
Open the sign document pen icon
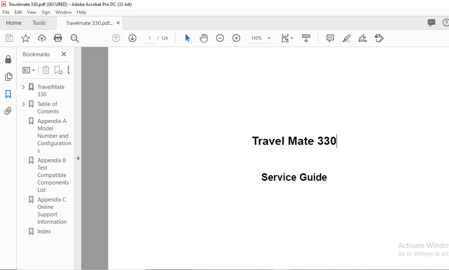363,38
